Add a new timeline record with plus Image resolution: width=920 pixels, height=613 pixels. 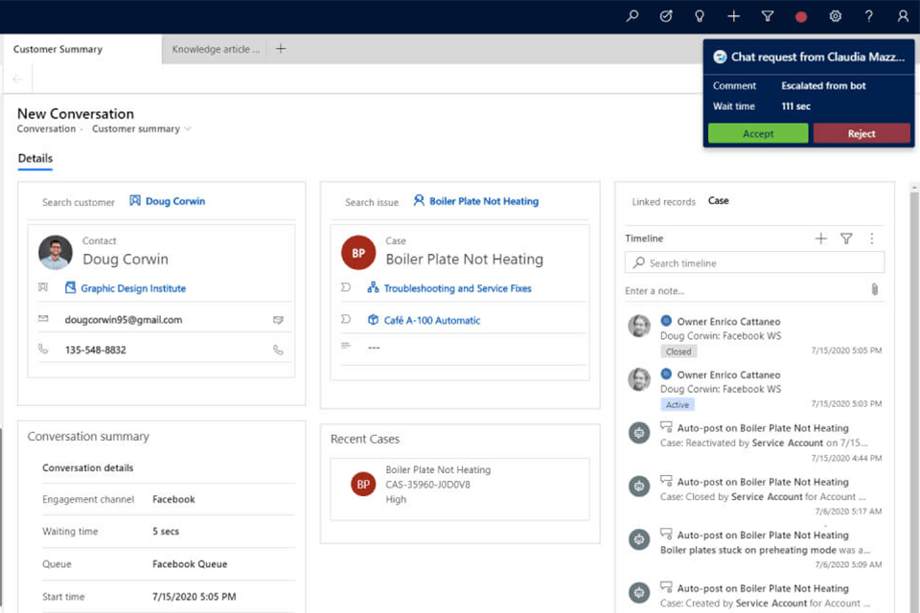(x=820, y=238)
